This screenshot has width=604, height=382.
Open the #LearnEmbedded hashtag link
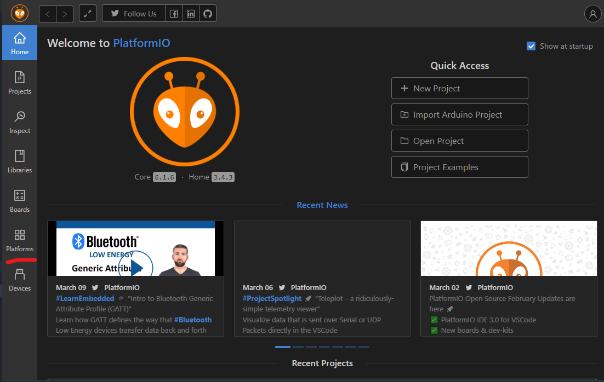point(85,298)
